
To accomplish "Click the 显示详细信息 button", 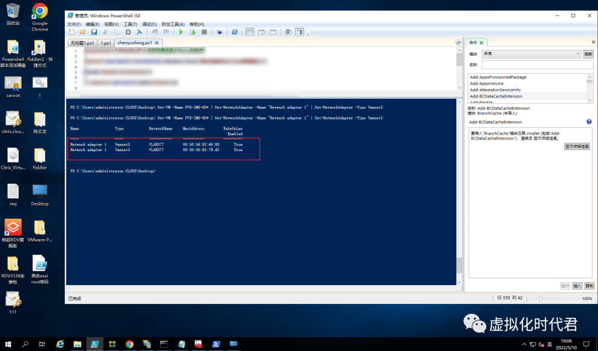I will 577,146.
